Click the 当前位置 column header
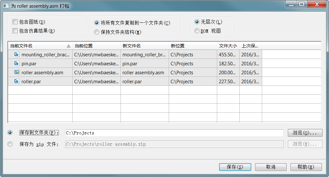The image size is (329, 177). pyautogui.click(x=96, y=46)
